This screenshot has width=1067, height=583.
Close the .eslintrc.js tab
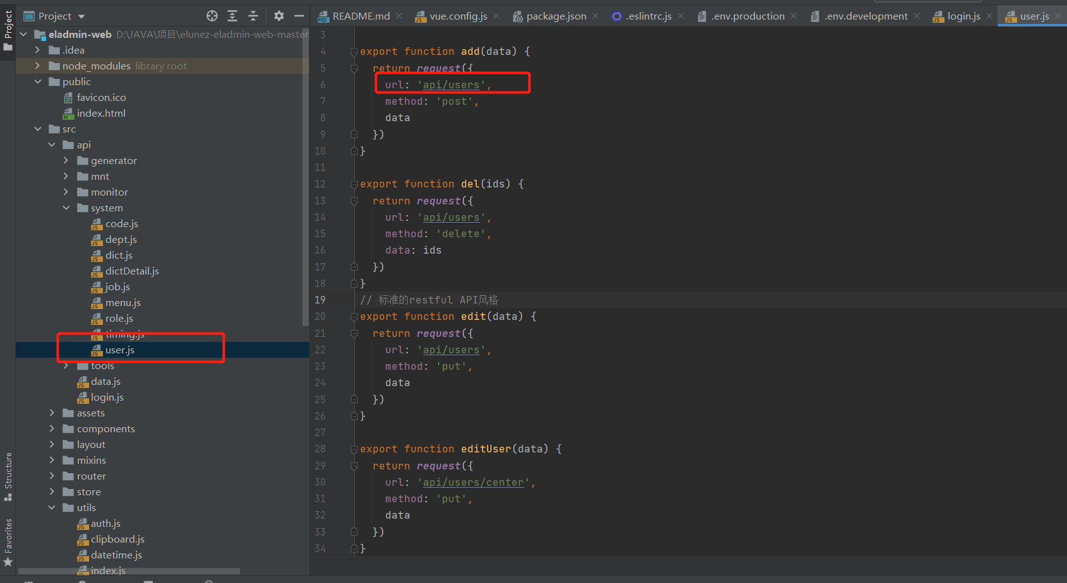[681, 16]
